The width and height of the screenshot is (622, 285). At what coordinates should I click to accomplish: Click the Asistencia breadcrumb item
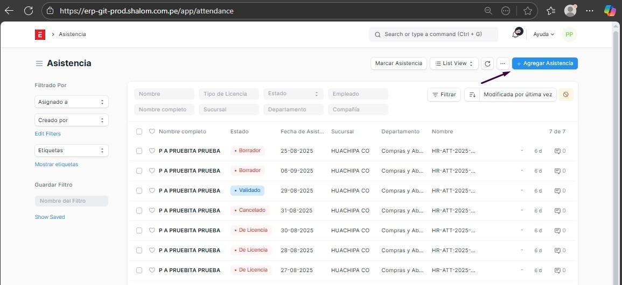72,34
